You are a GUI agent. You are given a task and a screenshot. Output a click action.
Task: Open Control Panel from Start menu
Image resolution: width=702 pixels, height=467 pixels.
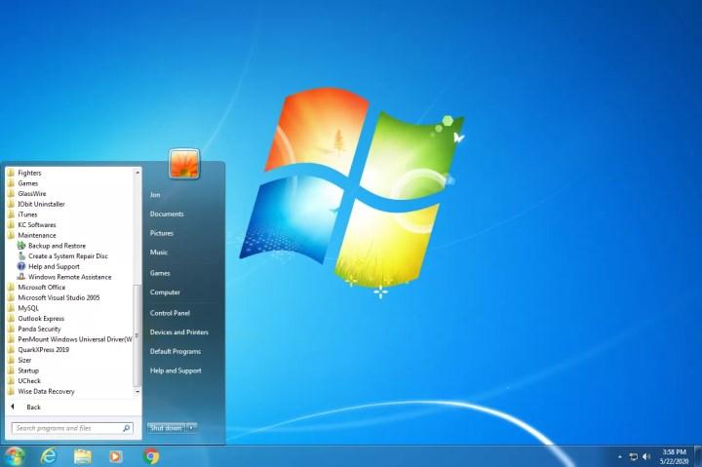click(x=170, y=313)
